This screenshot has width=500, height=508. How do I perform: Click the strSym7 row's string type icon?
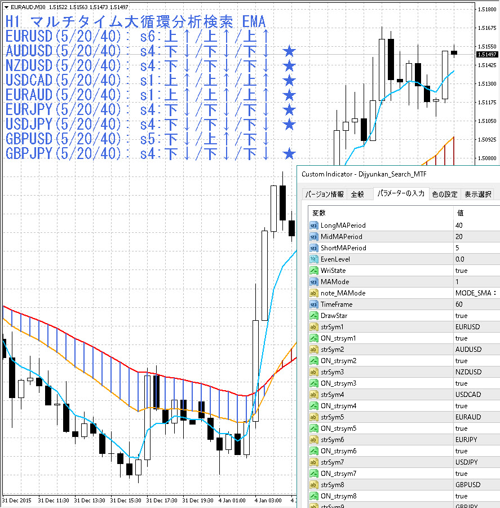pyautogui.click(x=313, y=462)
